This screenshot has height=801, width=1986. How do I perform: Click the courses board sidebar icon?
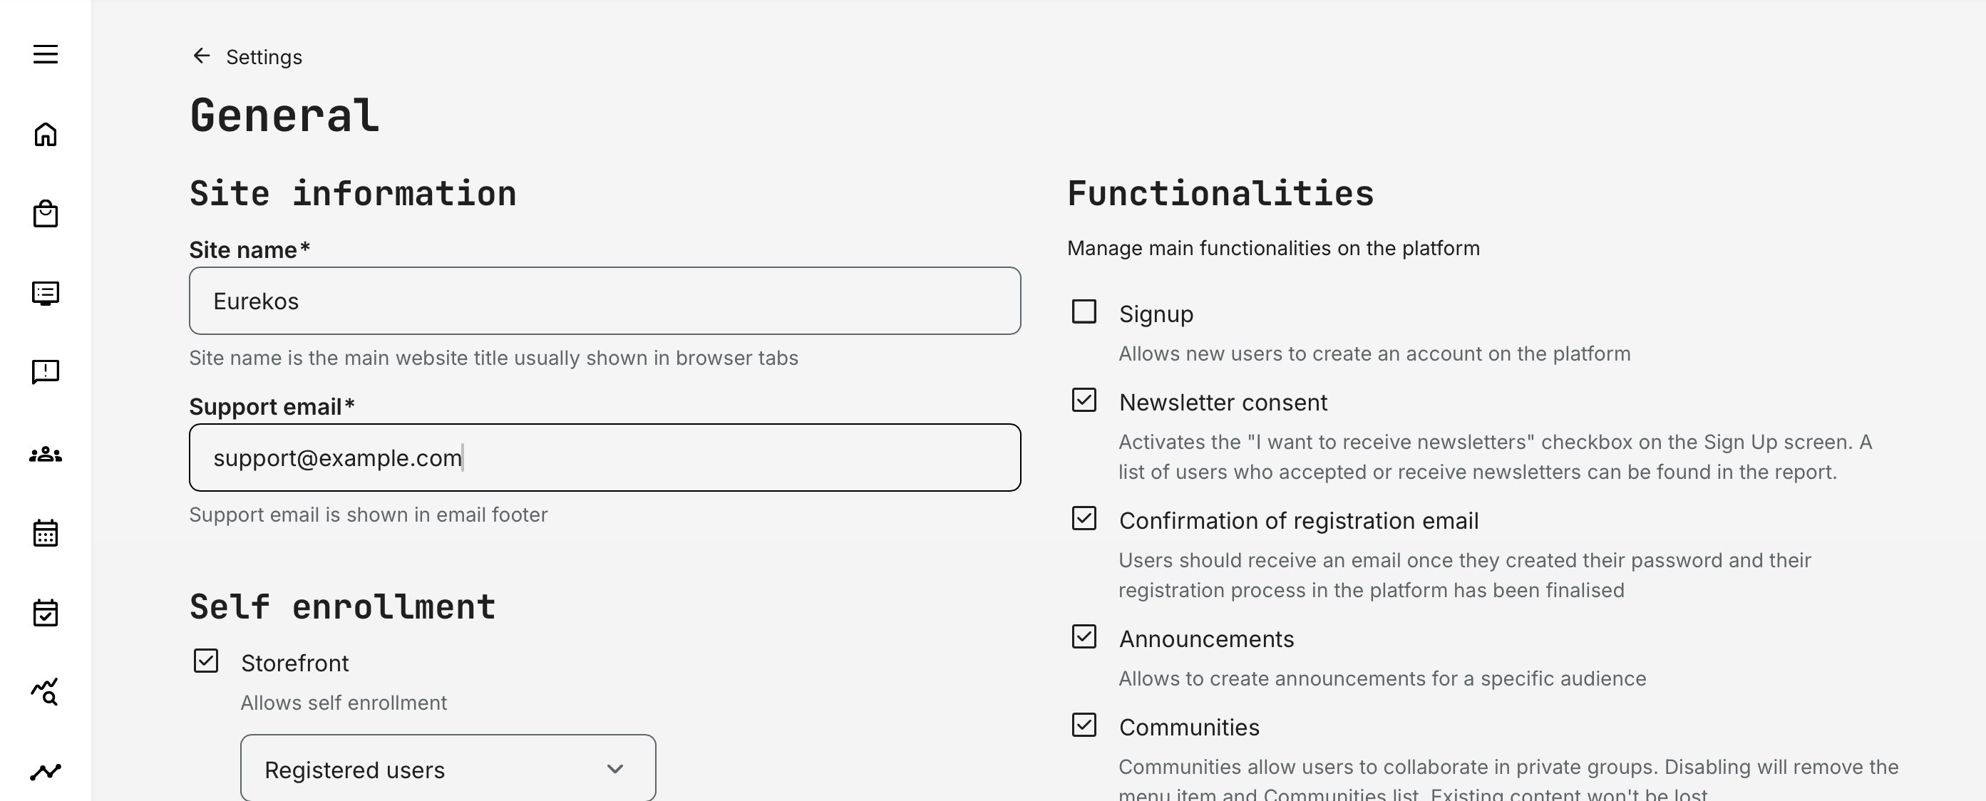46,293
